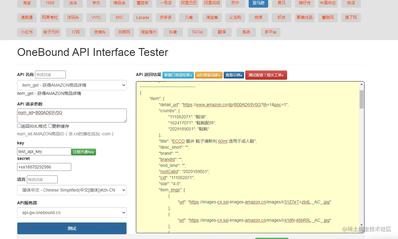Open the 中国供应 tab
This screenshot has height=239, width=398.
(328, 3)
